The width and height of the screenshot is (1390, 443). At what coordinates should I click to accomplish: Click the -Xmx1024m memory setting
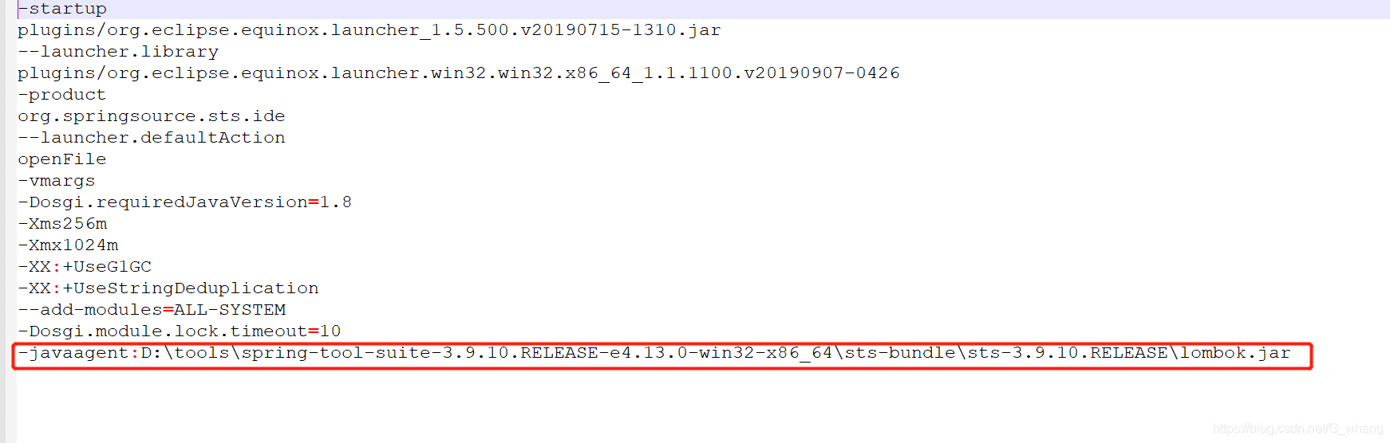(68, 245)
